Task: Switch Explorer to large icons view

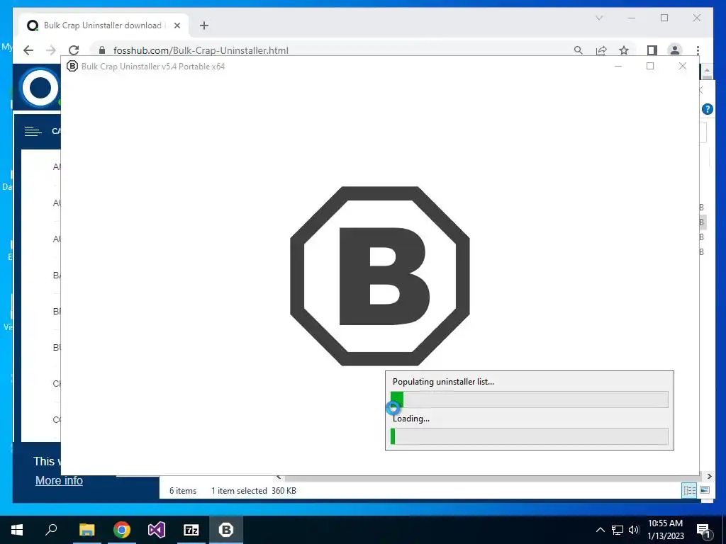Action: pos(705,490)
